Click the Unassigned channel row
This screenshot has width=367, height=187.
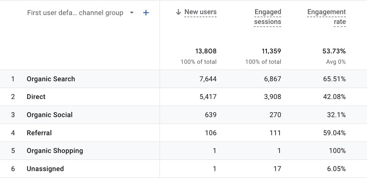(45, 169)
